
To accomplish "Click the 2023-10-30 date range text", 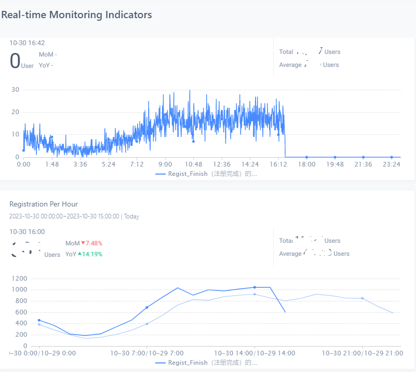I will click(64, 216).
